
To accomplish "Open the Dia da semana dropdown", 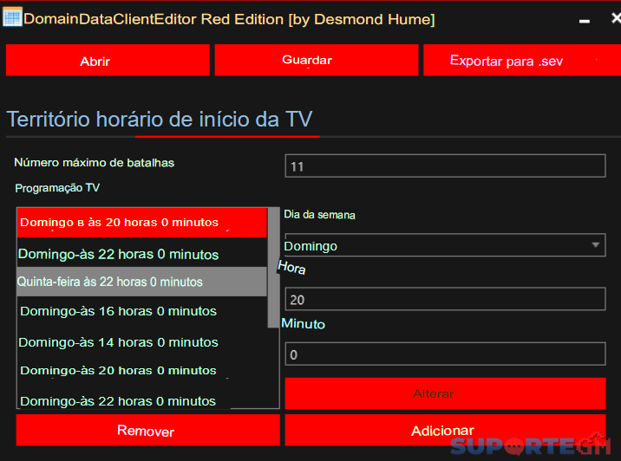I will pos(445,245).
